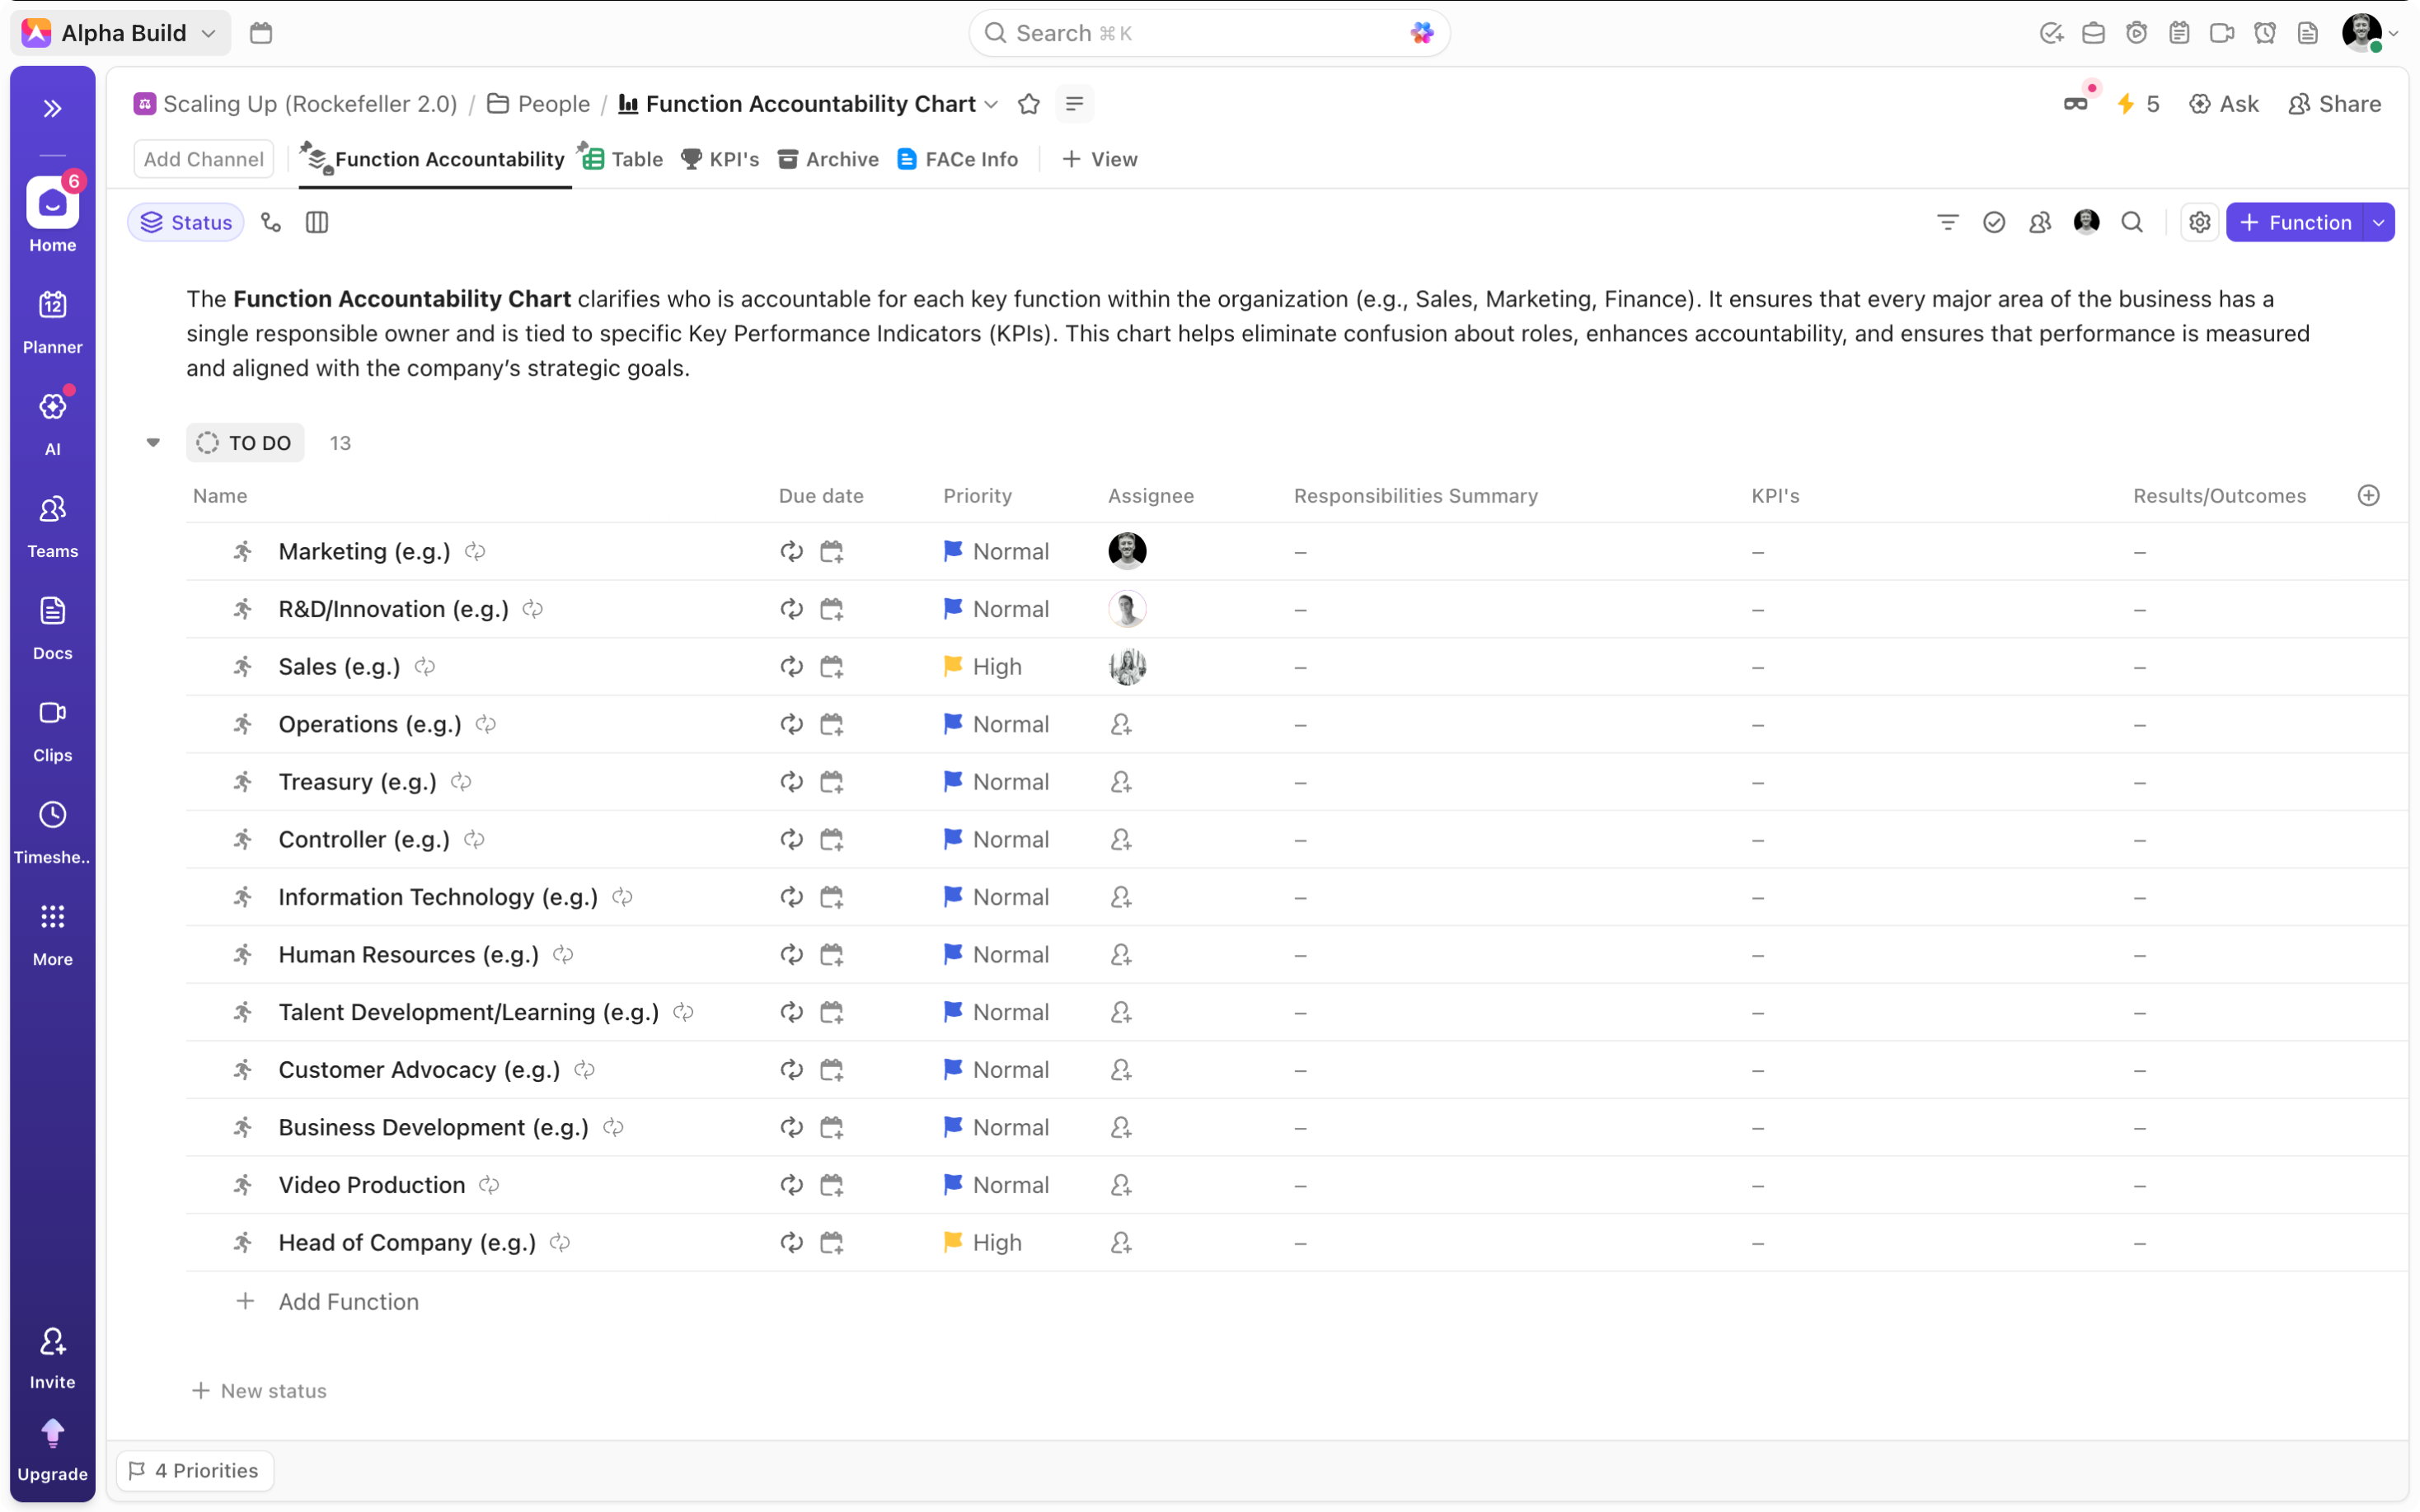The width and height of the screenshot is (2420, 1512).
Task: Toggle the assignees filter icon in toolbar
Action: pos(2040,221)
